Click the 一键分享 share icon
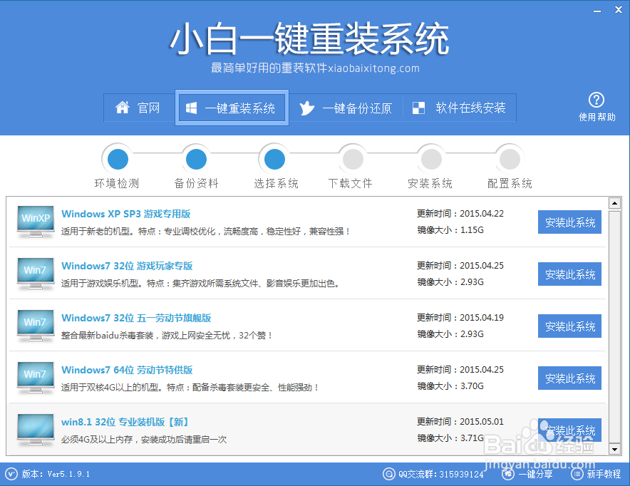Image resolution: width=630 pixels, height=486 pixels. pyautogui.click(x=508, y=474)
